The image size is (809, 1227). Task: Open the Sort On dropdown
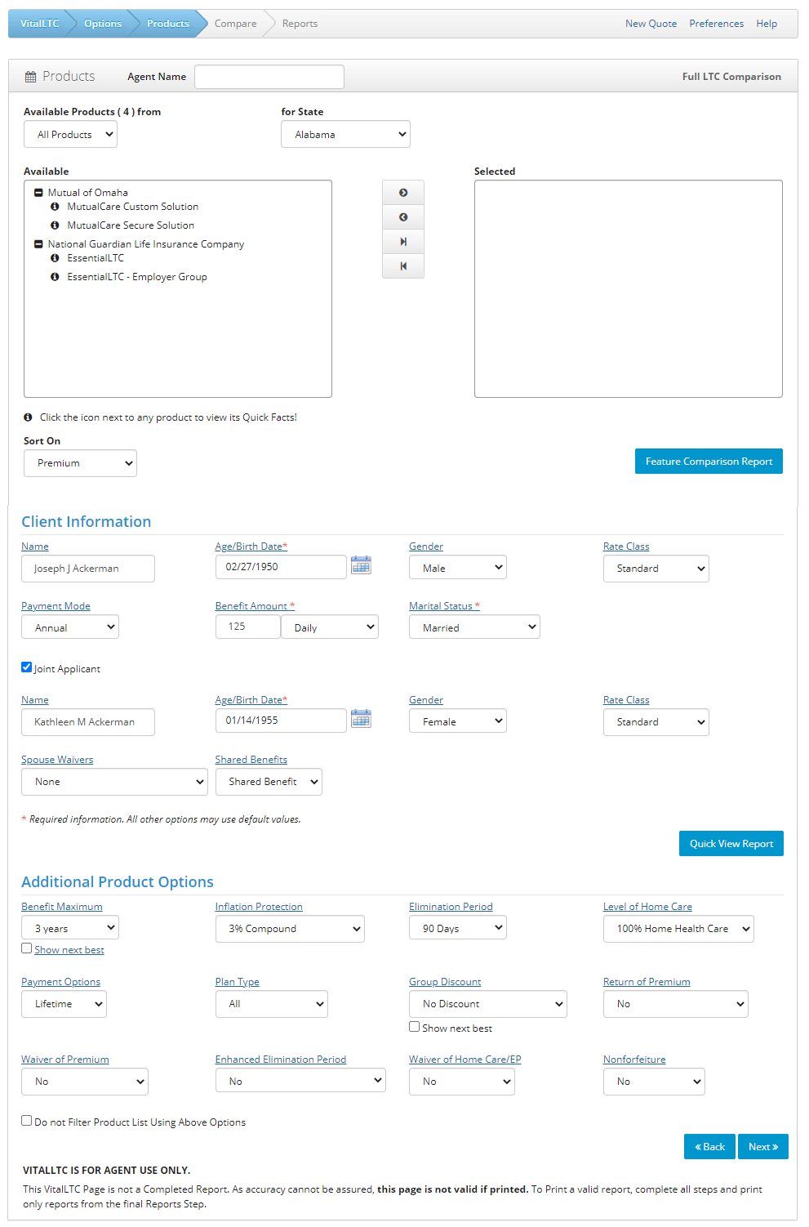point(79,462)
